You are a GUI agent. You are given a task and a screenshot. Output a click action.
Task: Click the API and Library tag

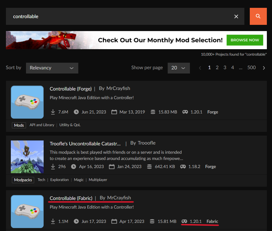click(42, 125)
